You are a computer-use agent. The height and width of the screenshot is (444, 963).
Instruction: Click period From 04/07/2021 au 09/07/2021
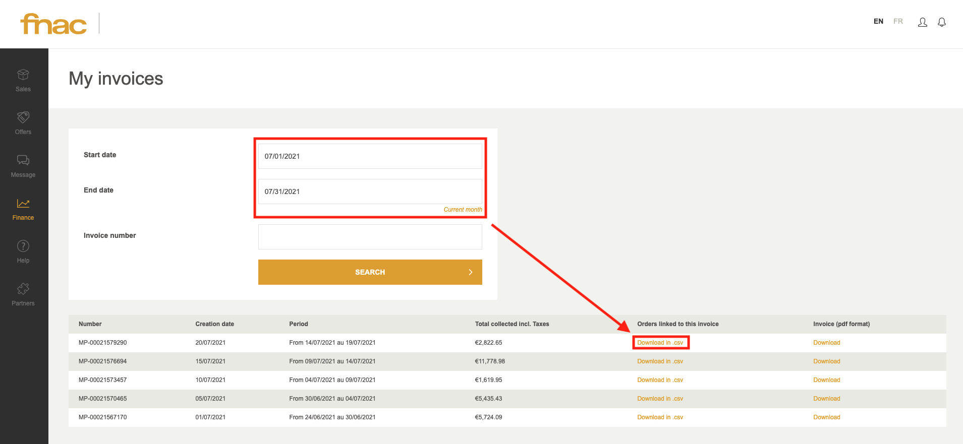pos(332,380)
